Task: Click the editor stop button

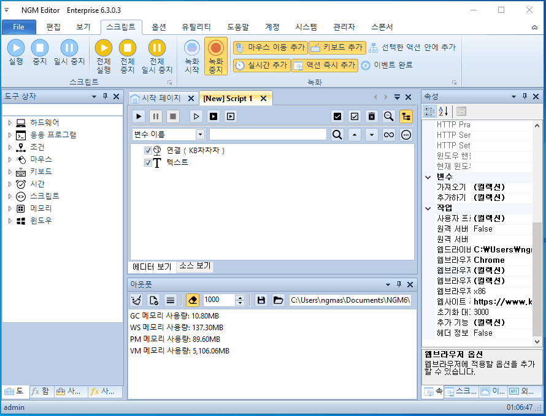Action: (173, 116)
